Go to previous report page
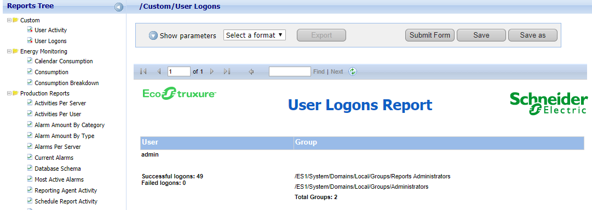Screen dimensions: 592x210 [159, 71]
